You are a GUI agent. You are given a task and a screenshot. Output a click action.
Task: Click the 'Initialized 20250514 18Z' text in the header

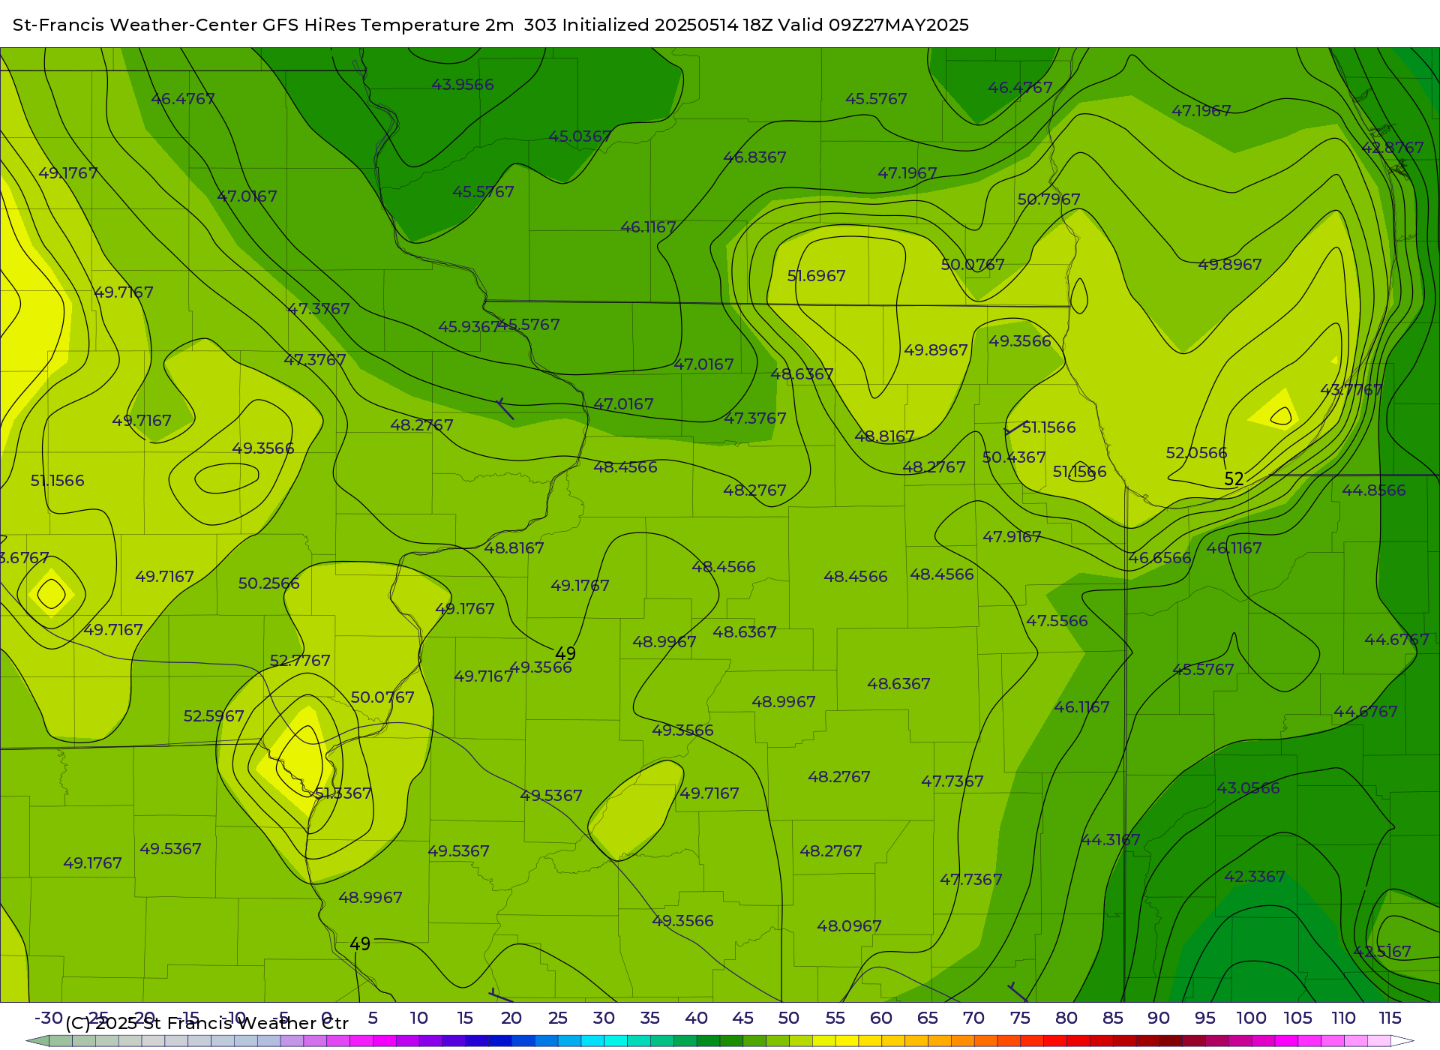click(667, 25)
